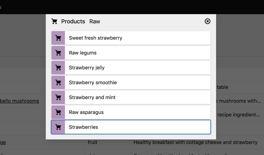
Task: Choose the Raw asparagus result
Action: [137, 112]
